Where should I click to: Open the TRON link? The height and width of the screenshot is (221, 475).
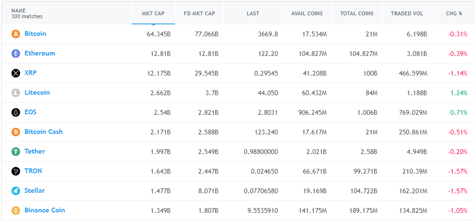(33, 171)
